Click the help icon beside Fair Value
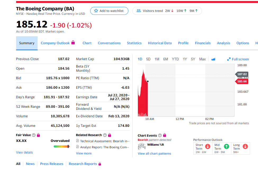 pos(34,135)
